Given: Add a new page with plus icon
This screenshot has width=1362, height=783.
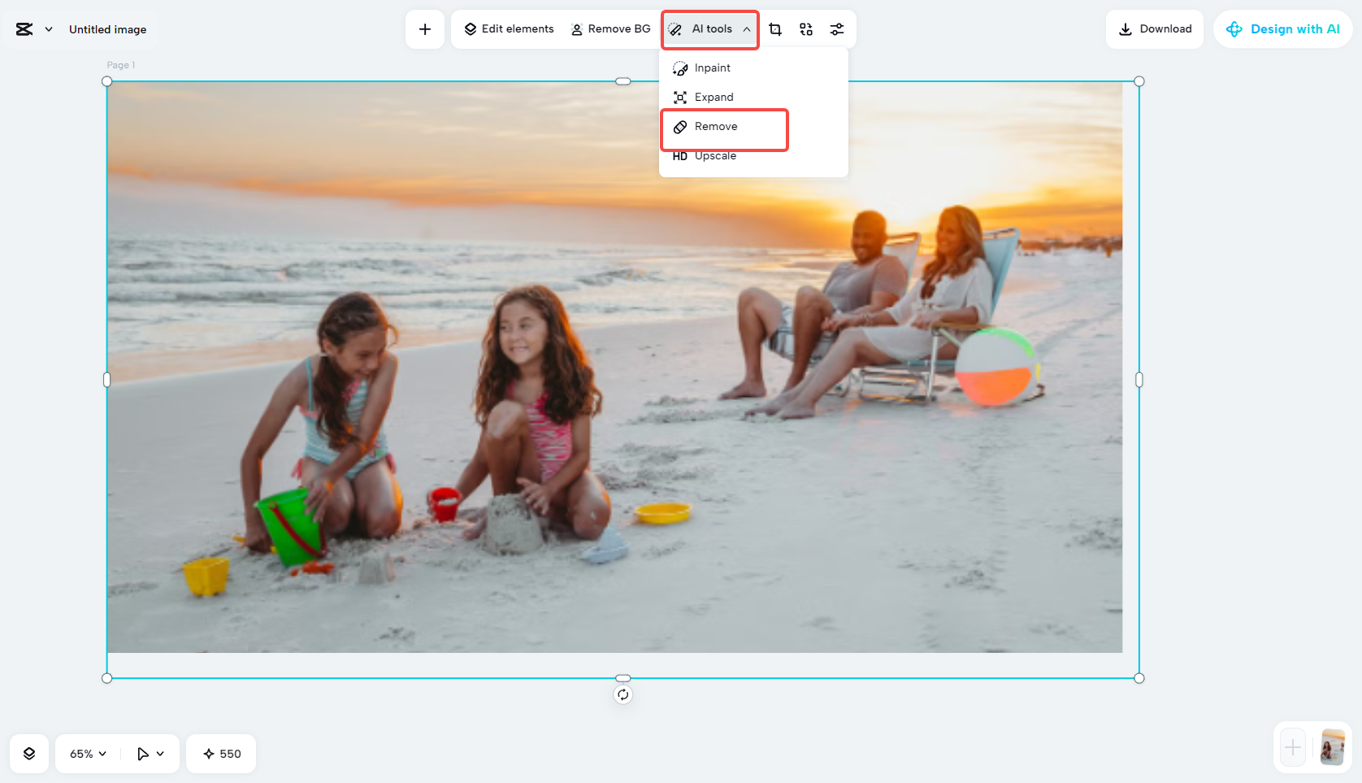Looking at the screenshot, I should 1293,747.
